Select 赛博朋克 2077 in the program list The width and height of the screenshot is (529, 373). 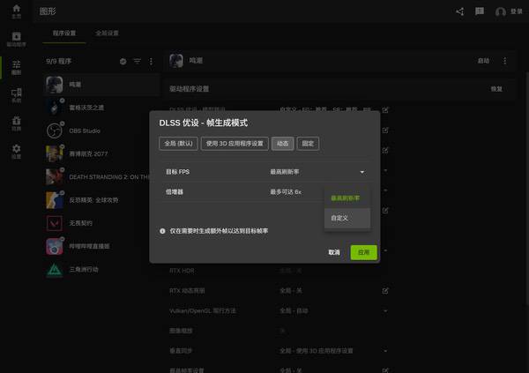tap(101, 154)
